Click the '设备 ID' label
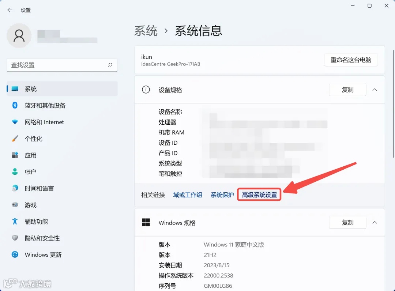Screen dimensions: 395x291 coord(168,143)
